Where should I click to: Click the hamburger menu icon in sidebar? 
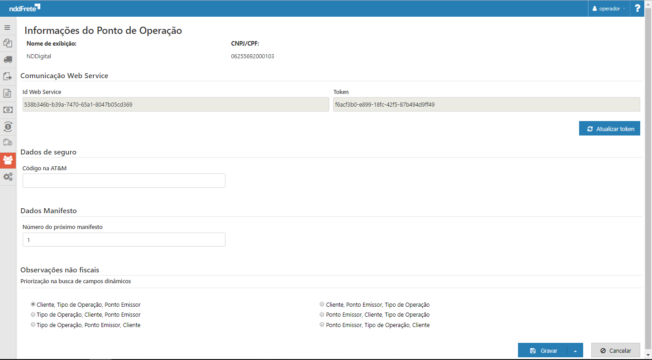(7, 28)
